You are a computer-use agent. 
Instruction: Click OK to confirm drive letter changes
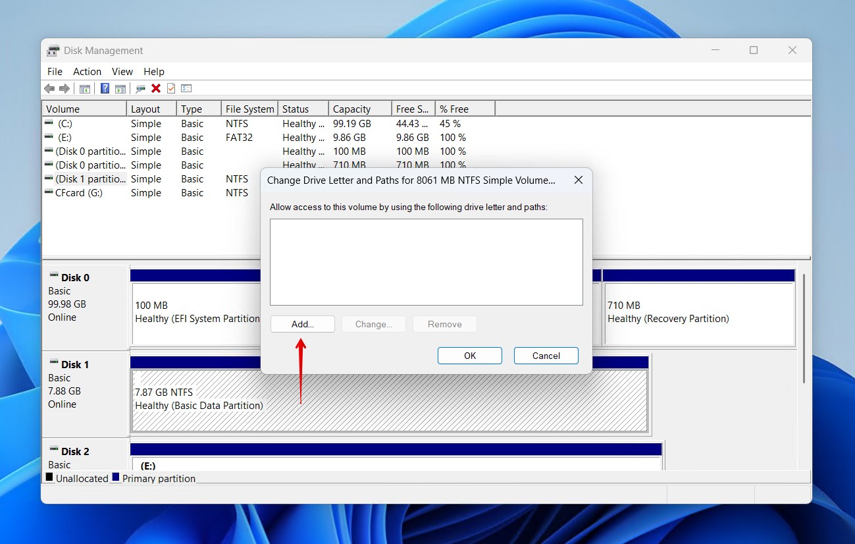click(x=469, y=355)
